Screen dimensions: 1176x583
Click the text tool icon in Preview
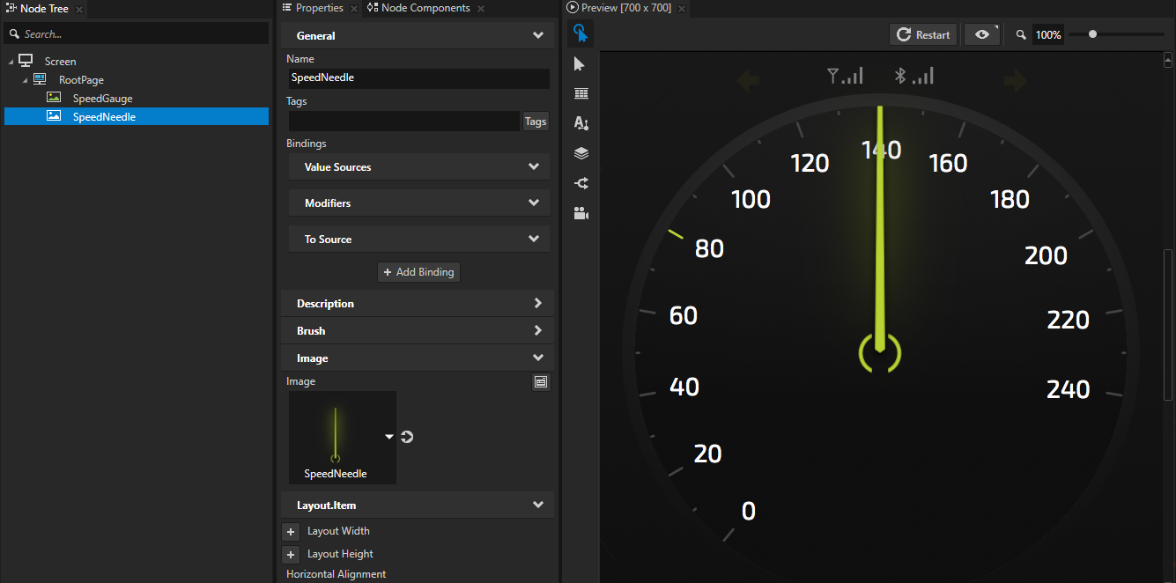pyautogui.click(x=581, y=123)
